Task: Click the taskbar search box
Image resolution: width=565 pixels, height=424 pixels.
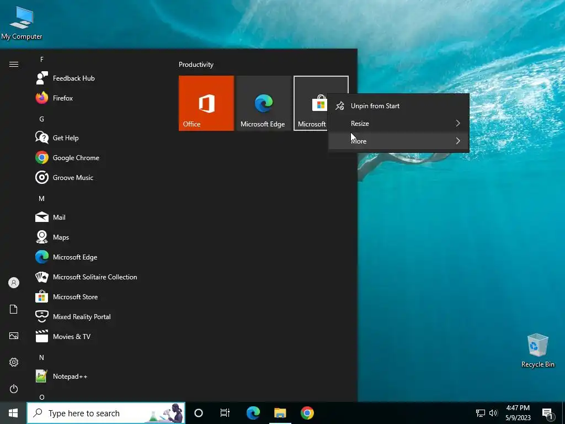Action: point(106,413)
